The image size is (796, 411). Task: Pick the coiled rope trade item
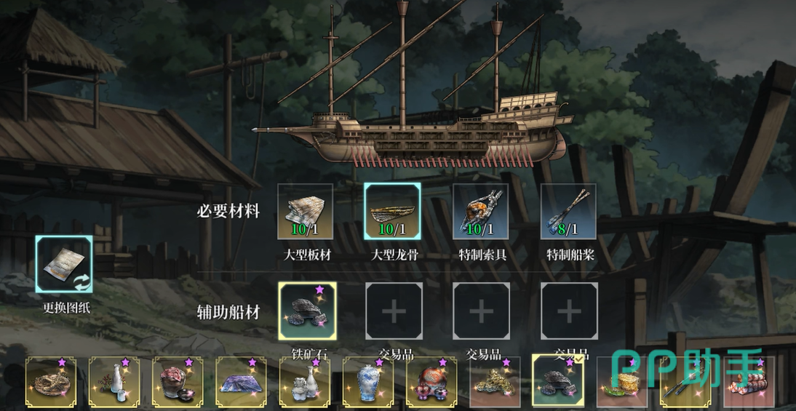point(51,382)
